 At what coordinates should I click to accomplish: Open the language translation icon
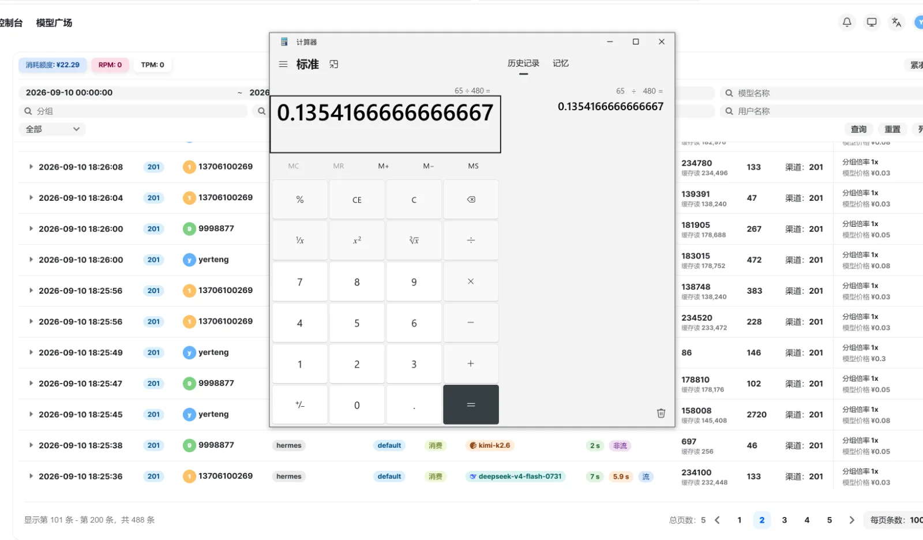(896, 22)
